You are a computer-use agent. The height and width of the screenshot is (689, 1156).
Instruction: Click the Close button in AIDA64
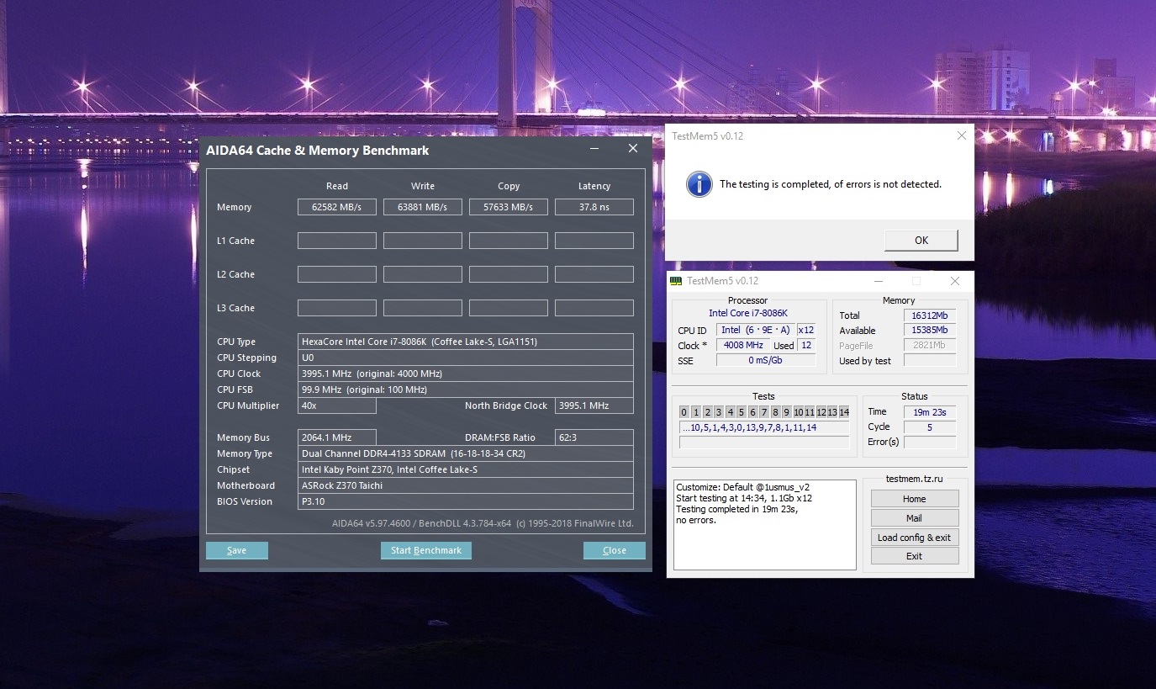point(615,550)
